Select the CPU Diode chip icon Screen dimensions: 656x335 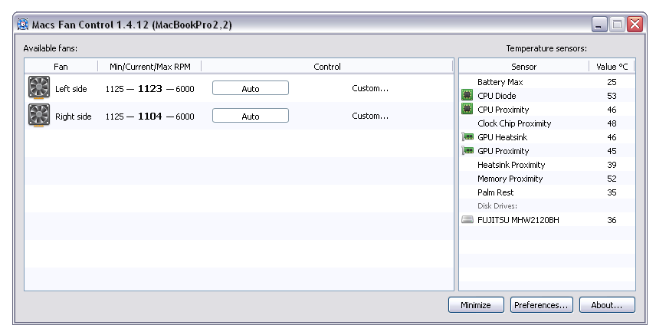(467, 96)
